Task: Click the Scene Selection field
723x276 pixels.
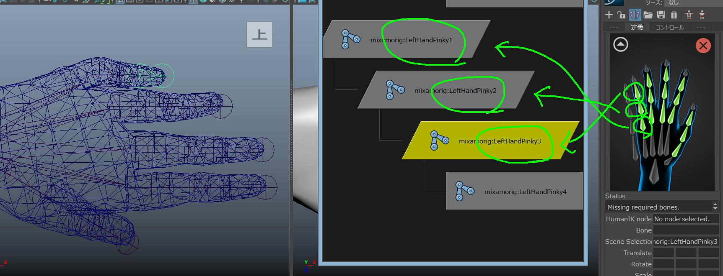Action: tap(686, 241)
